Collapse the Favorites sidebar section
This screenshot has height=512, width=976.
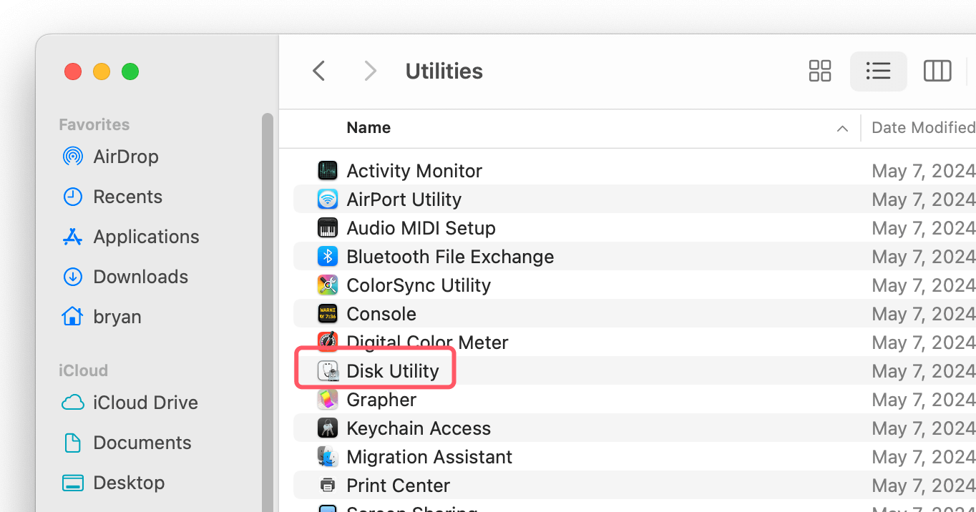(94, 124)
